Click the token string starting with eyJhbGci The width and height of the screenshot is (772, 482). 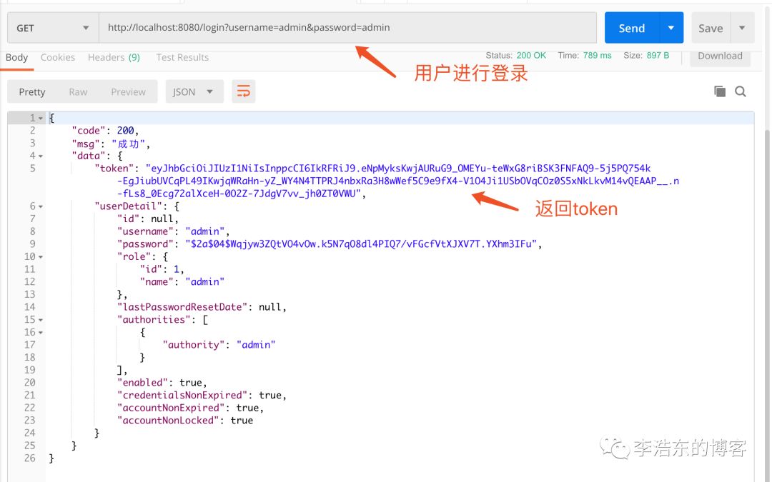click(398, 181)
